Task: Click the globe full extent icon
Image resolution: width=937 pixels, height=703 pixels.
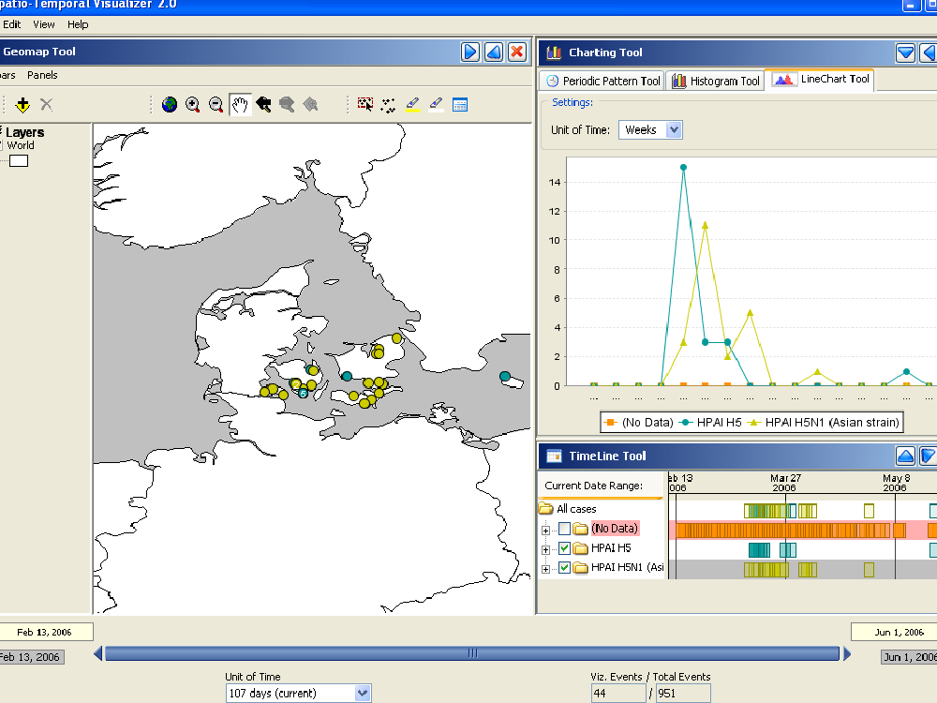Action: (170, 105)
